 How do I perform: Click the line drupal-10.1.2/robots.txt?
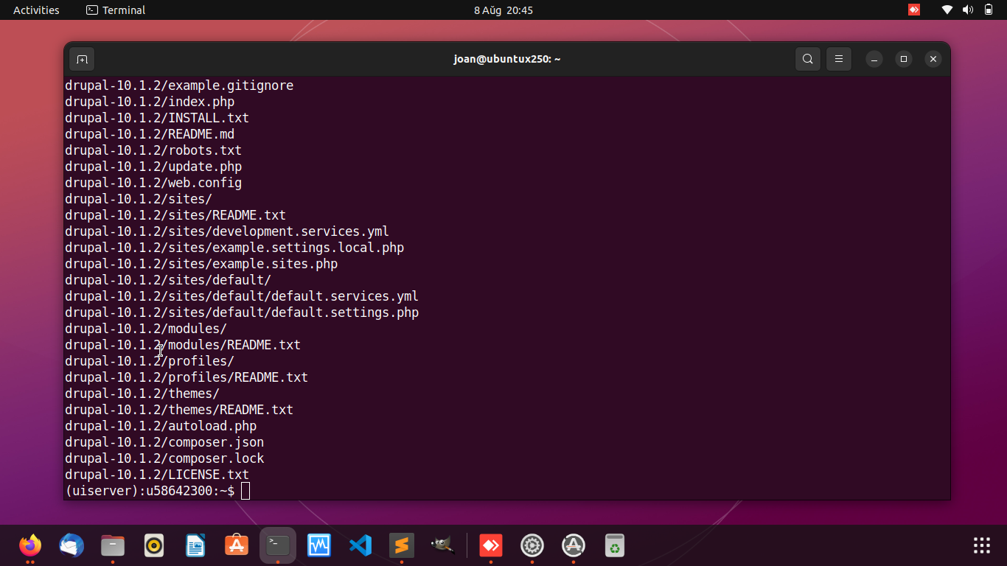pos(153,150)
